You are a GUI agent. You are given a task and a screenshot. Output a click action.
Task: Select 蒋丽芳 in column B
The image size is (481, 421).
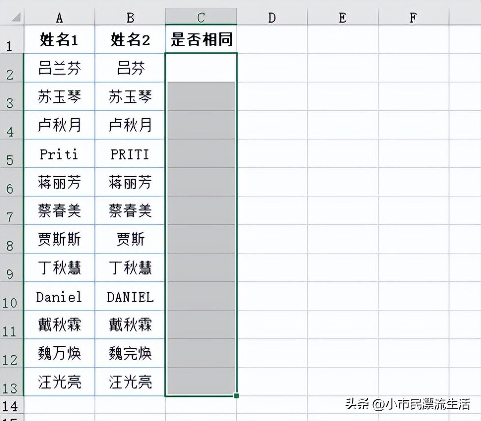point(130,182)
